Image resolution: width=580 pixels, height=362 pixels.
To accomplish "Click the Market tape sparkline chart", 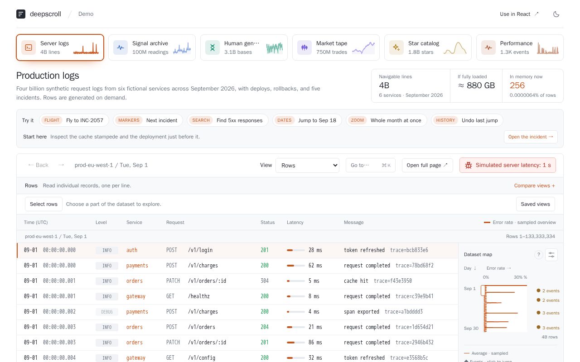I will (x=363, y=48).
